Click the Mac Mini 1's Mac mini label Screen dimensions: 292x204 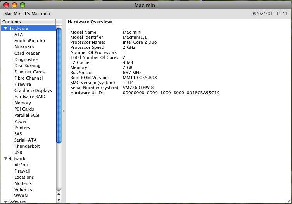pyautogui.click(x=27, y=14)
